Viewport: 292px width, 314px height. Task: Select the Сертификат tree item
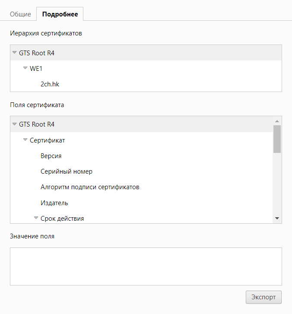48,140
